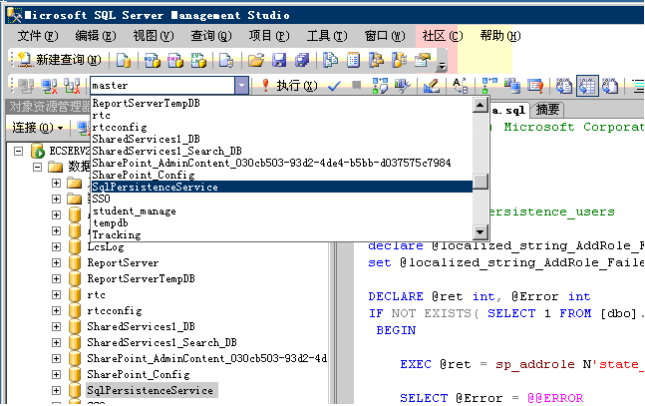This screenshot has height=406, width=645.
Task: Open the 帮助(H) menu
Action: pyautogui.click(x=500, y=36)
